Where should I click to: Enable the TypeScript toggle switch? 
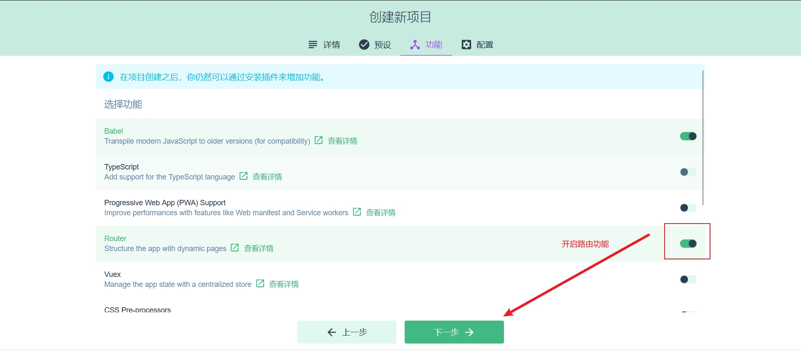pyautogui.click(x=688, y=172)
